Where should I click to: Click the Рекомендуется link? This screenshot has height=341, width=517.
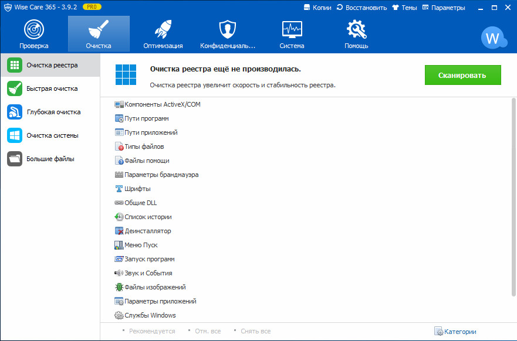[x=152, y=331]
